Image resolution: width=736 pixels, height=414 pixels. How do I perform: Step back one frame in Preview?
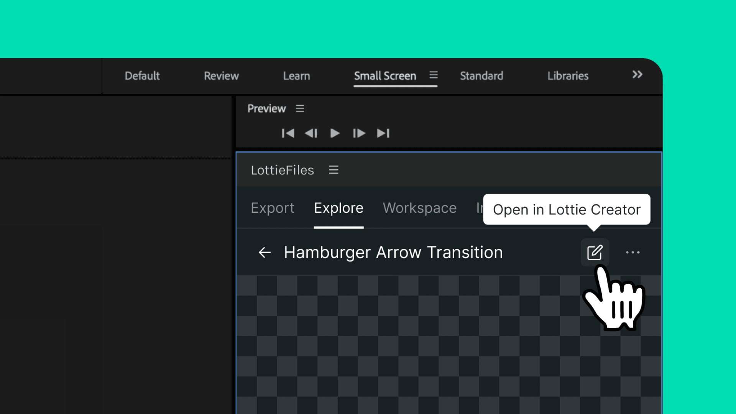(311, 133)
